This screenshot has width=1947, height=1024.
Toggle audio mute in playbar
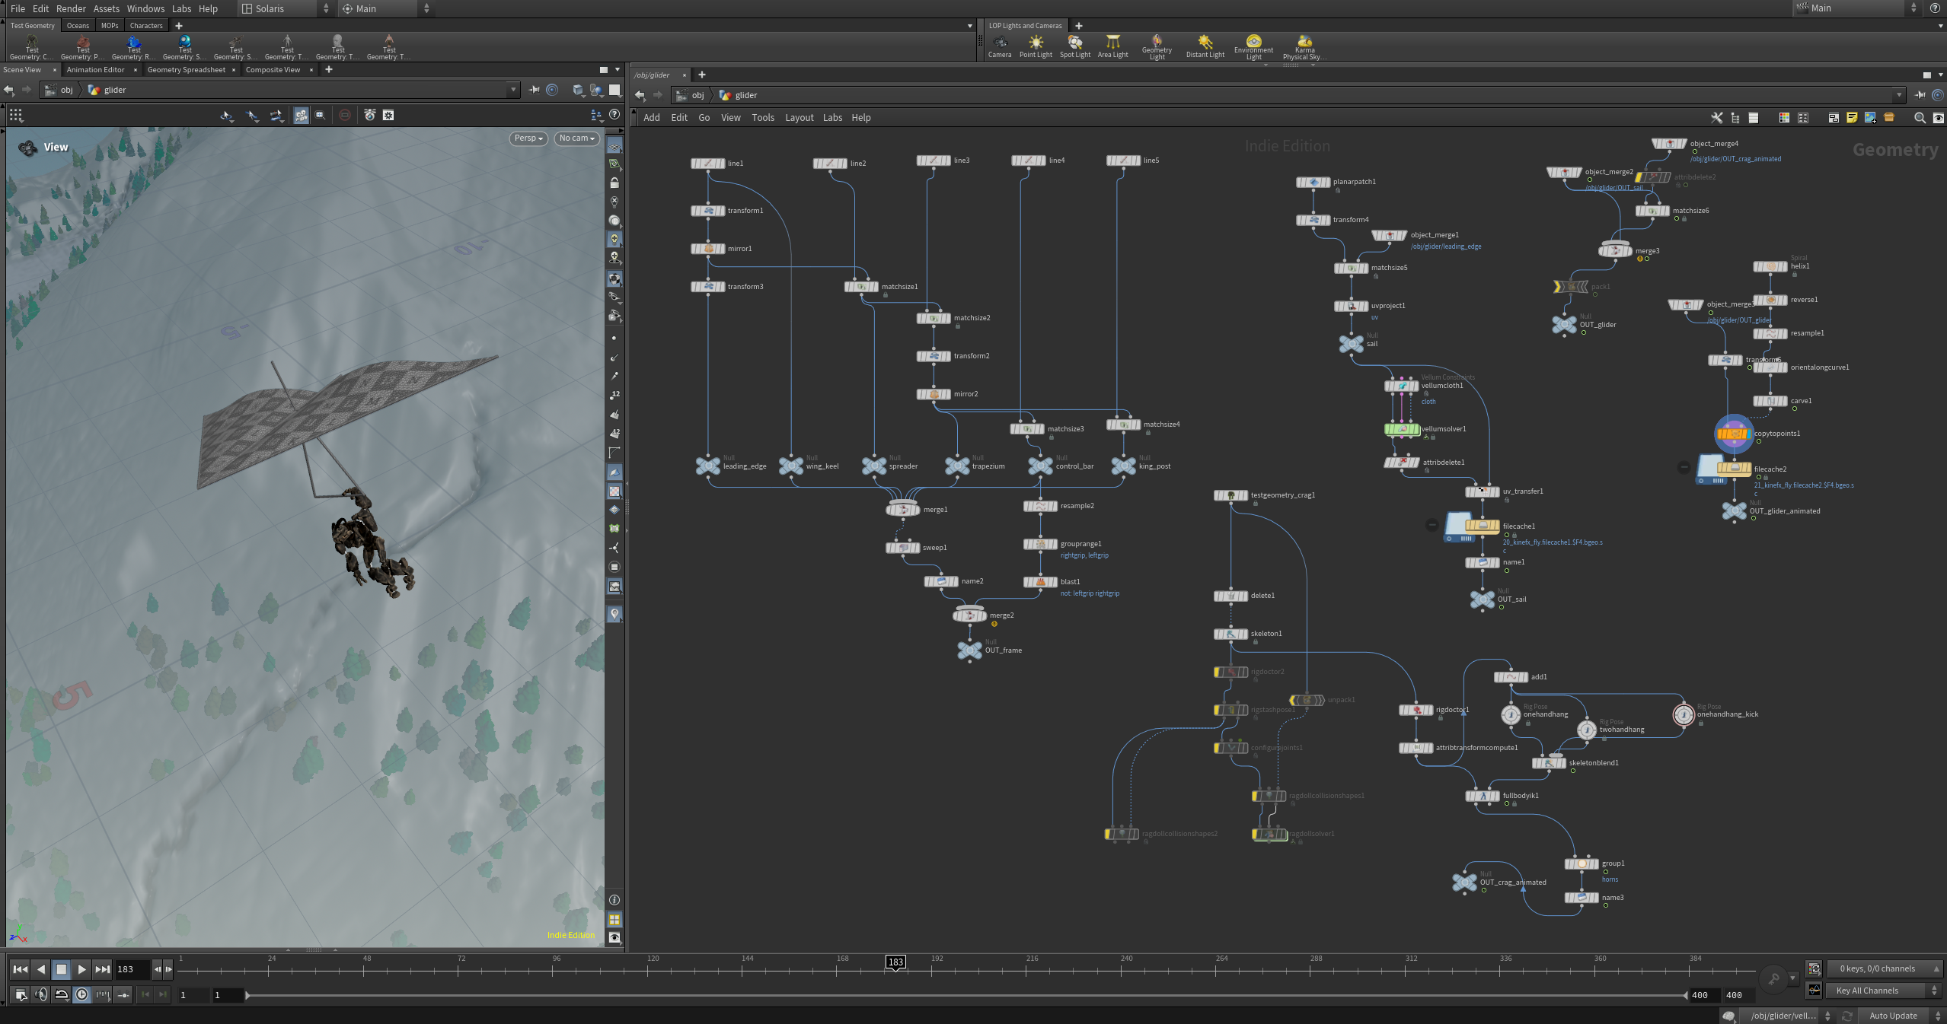tap(41, 994)
